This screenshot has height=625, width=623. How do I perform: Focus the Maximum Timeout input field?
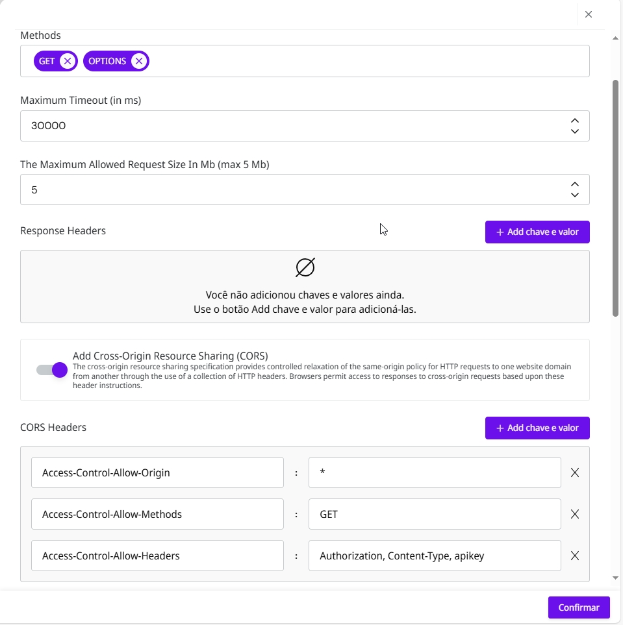(x=292, y=126)
